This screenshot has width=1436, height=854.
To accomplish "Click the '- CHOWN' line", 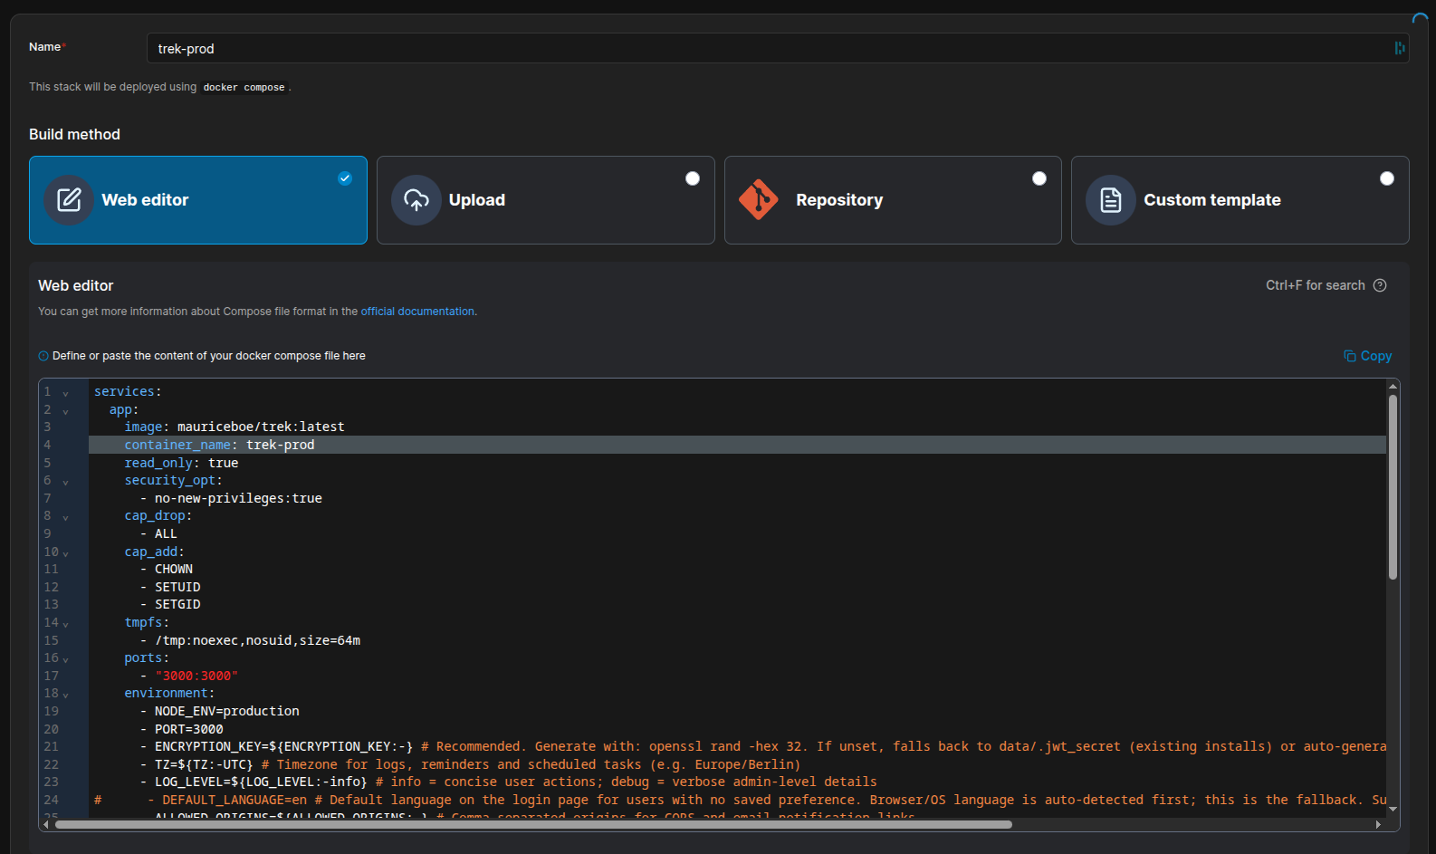I will [166, 569].
